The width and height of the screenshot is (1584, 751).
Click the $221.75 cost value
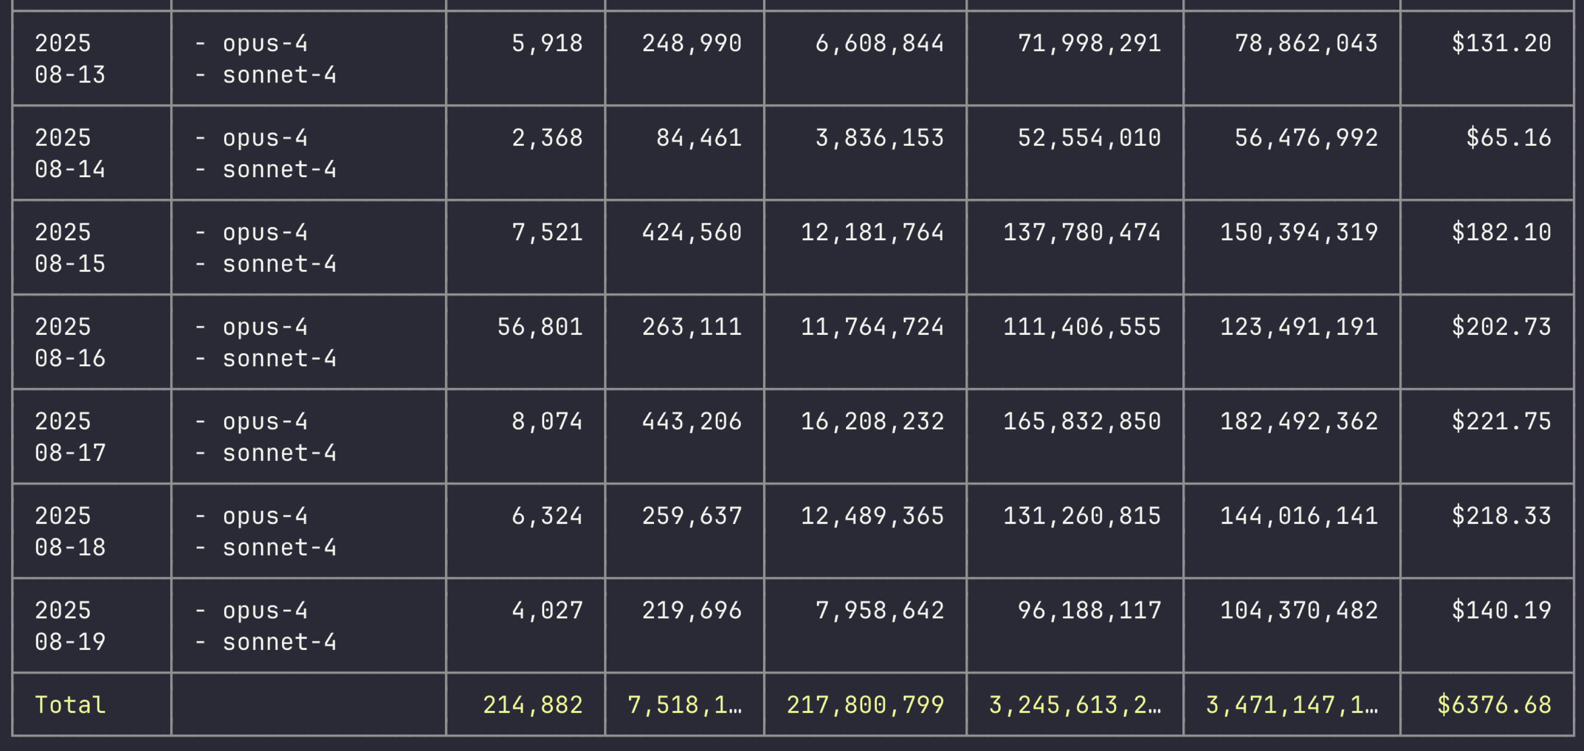pyautogui.click(x=1501, y=422)
